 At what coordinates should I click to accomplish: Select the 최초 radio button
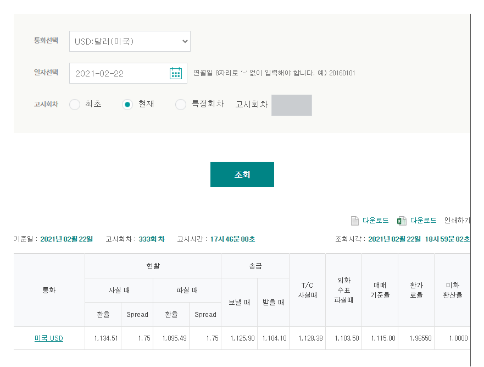click(x=75, y=105)
